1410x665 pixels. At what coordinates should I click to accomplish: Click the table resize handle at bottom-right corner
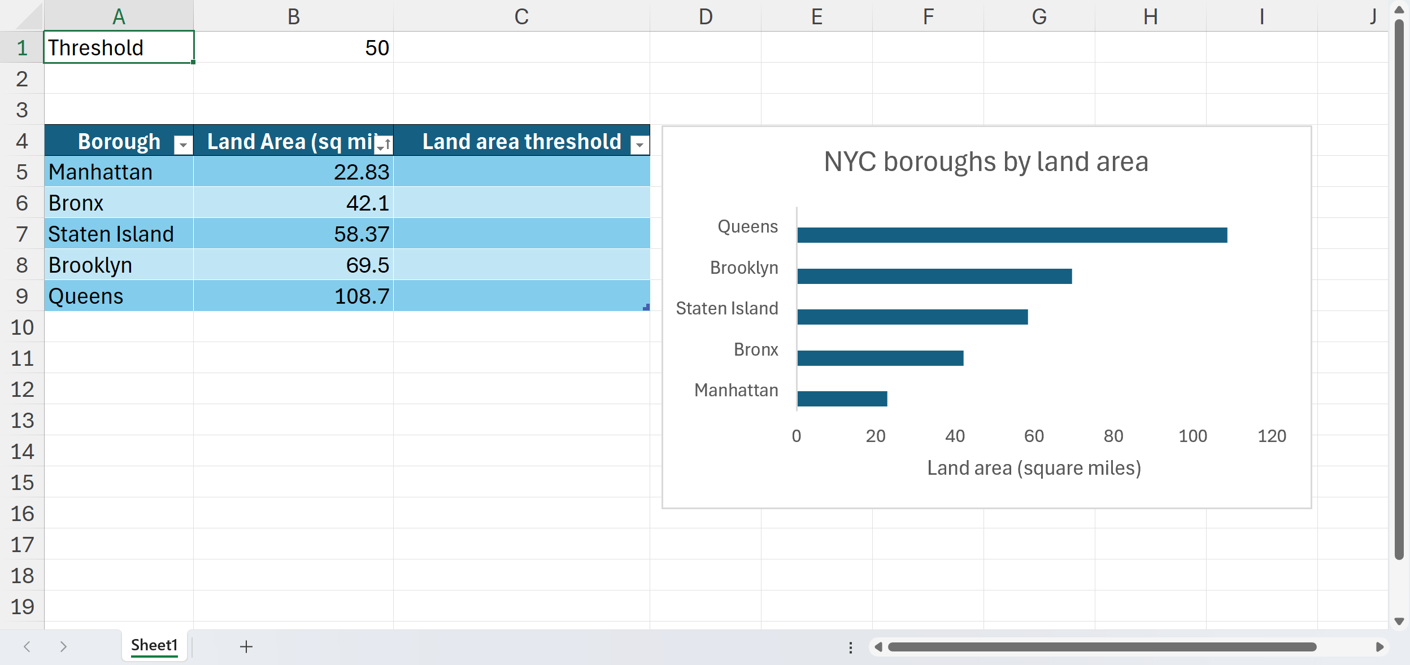coord(646,308)
